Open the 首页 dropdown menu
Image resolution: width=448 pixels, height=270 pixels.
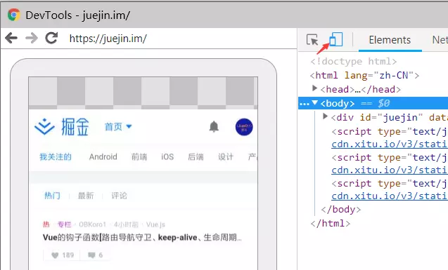click(x=118, y=126)
